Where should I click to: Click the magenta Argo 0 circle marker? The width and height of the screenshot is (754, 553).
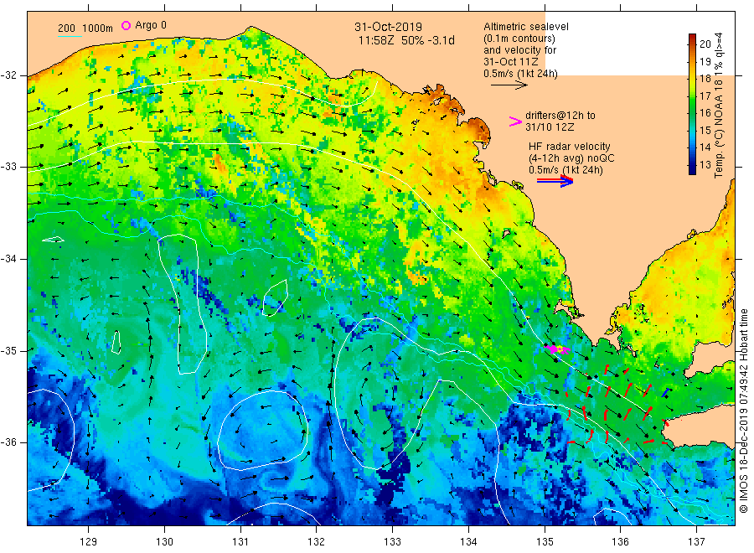click(x=126, y=25)
